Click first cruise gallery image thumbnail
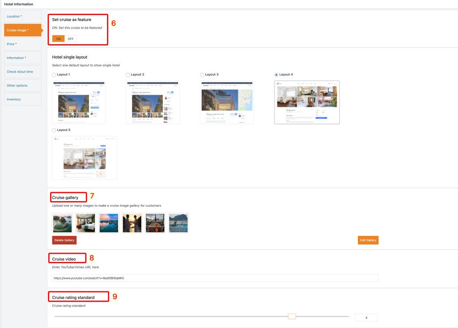 (x=62, y=223)
